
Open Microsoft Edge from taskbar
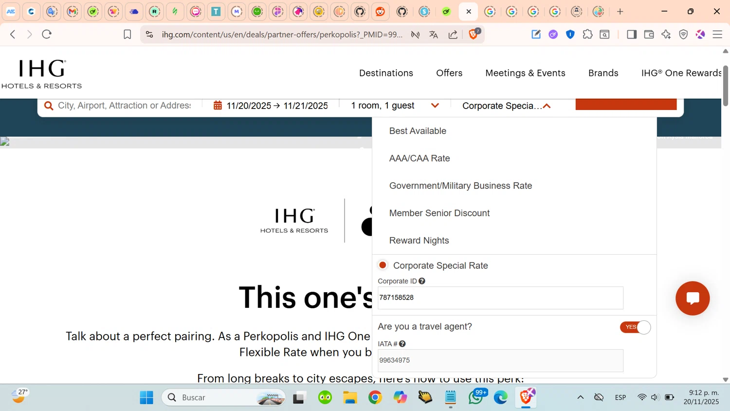pyautogui.click(x=501, y=397)
